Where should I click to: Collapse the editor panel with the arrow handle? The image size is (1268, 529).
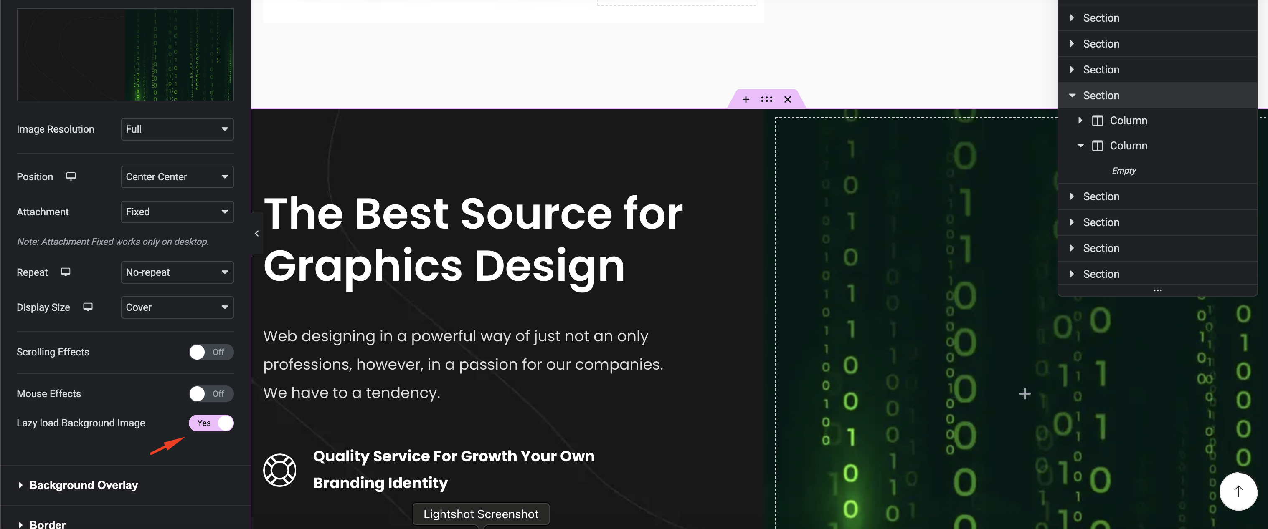[256, 233]
